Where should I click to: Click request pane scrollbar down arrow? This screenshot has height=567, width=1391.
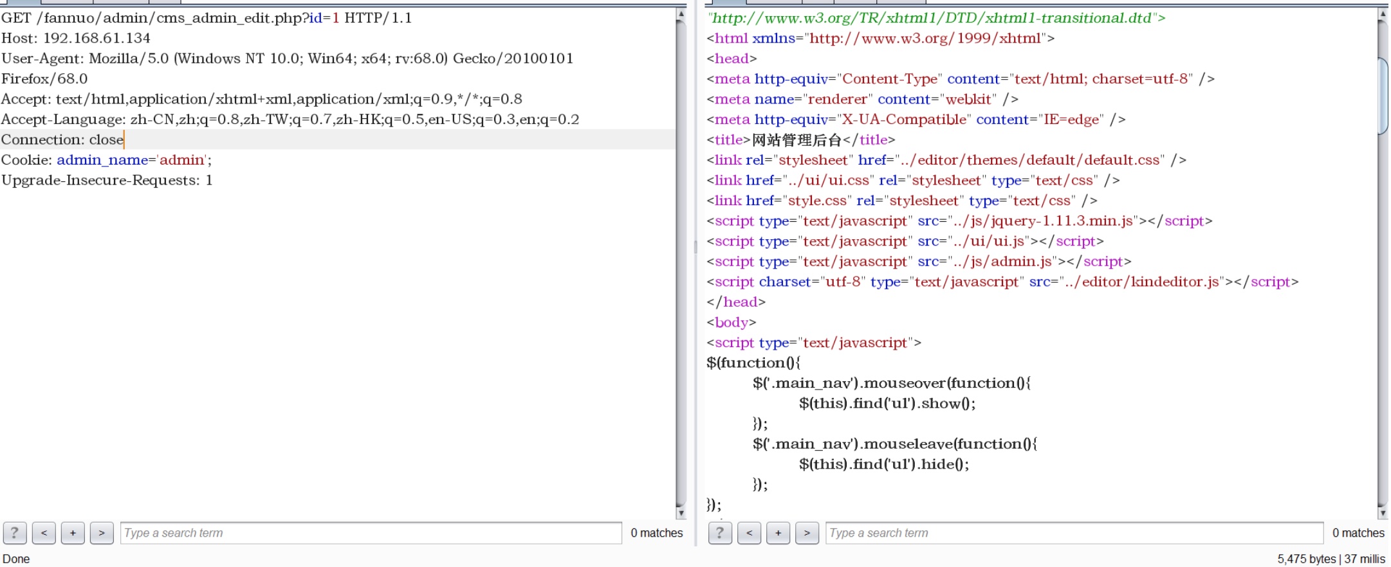click(681, 513)
